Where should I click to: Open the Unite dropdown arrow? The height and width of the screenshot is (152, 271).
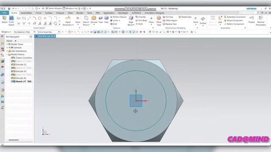tap(119, 21)
